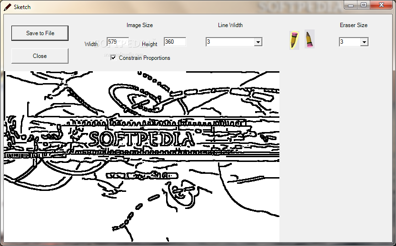The height and width of the screenshot is (246, 396).
Task: Click the Line Width combo box value
Action: tap(230, 42)
